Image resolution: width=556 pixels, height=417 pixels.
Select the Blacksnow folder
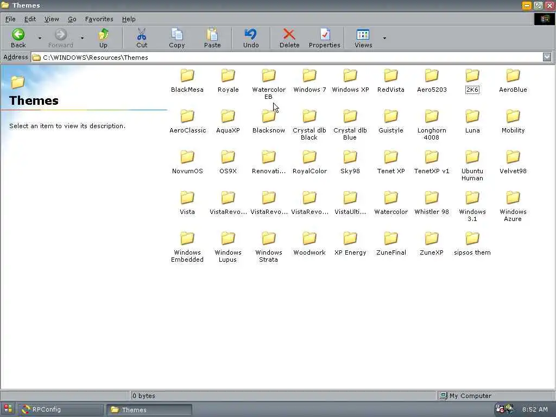coord(268,122)
